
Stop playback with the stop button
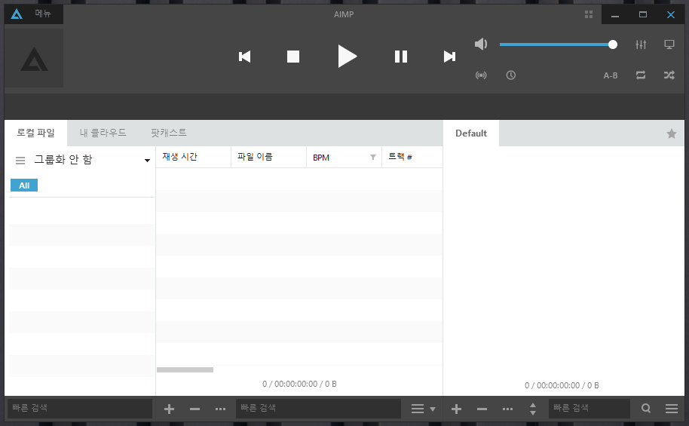pyautogui.click(x=293, y=57)
